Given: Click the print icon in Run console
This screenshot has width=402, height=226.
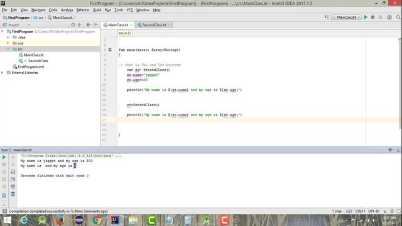Looking at the screenshot, I should pyautogui.click(x=13, y=186).
